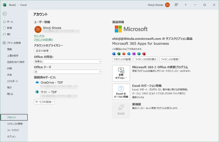Click the OneNote app icon
The height and width of the screenshot is (142, 219).
click(x=134, y=54)
